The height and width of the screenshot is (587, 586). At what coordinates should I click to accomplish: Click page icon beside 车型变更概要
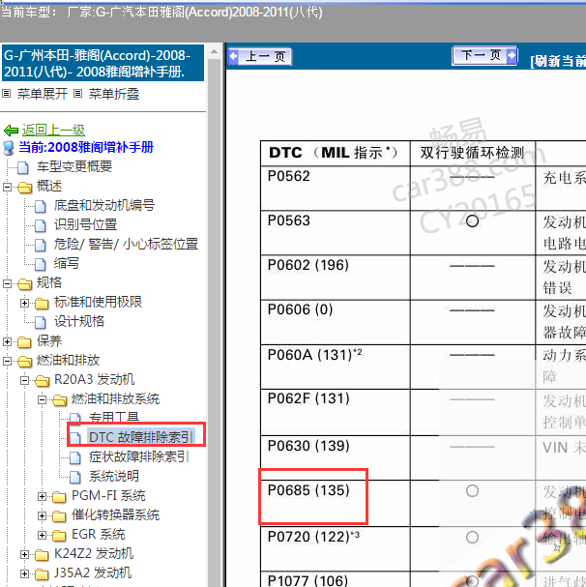click(x=23, y=167)
